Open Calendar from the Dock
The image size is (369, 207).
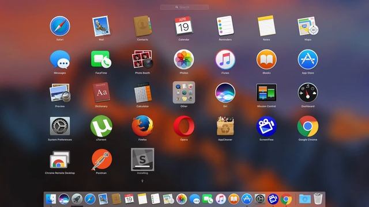(x=129, y=199)
